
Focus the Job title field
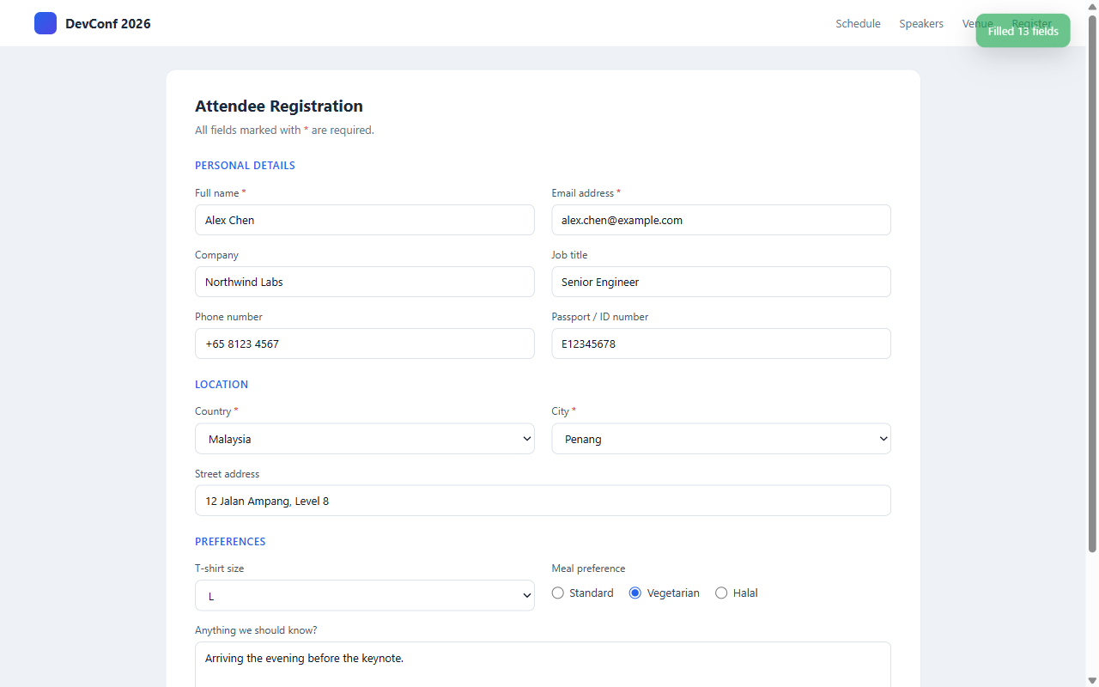tap(721, 282)
